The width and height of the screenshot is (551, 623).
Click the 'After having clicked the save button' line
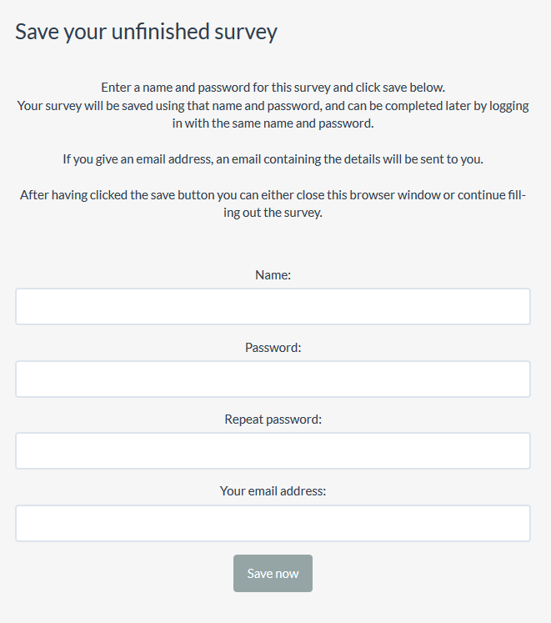point(273,195)
